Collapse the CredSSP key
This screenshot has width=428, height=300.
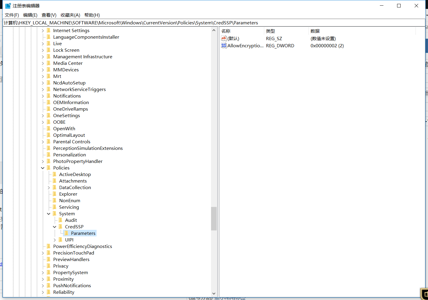(55, 227)
